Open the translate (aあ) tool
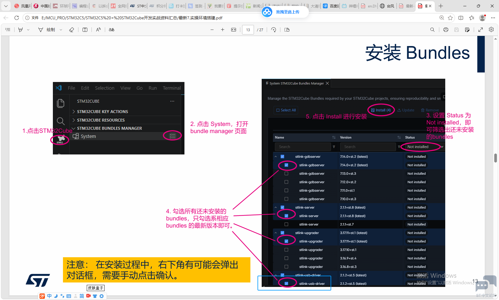Image resolution: width=499 pixels, height=300 pixels. coord(112,30)
